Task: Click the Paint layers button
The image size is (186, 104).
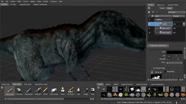Action: (x=169, y=8)
